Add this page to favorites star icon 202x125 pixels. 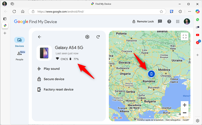tap(161, 12)
